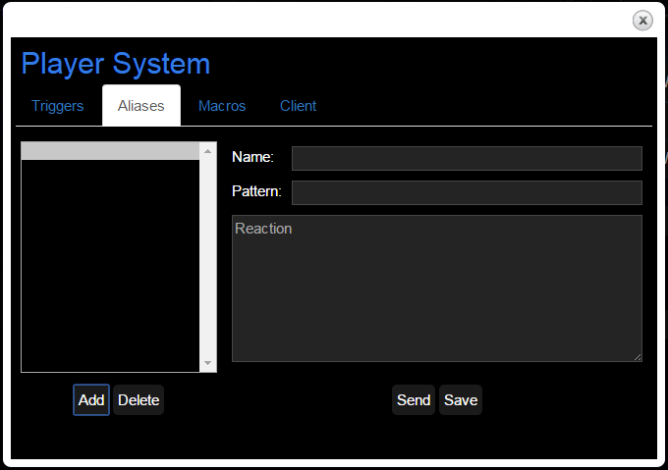The height and width of the screenshot is (470, 668).
Task: Save the alias with Save button
Action: tap(461, 400)
